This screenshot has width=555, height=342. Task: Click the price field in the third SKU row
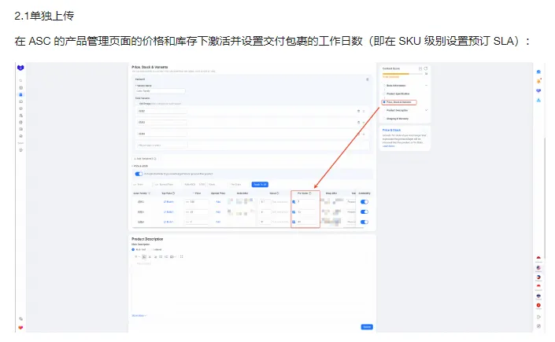point(197,222)
